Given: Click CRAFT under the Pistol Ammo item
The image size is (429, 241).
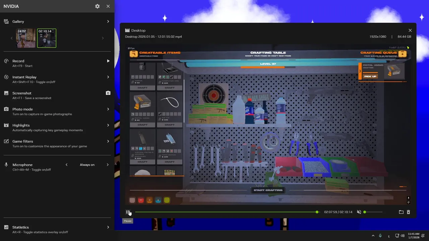Looking at the screenshot, I should pos(142,125).
